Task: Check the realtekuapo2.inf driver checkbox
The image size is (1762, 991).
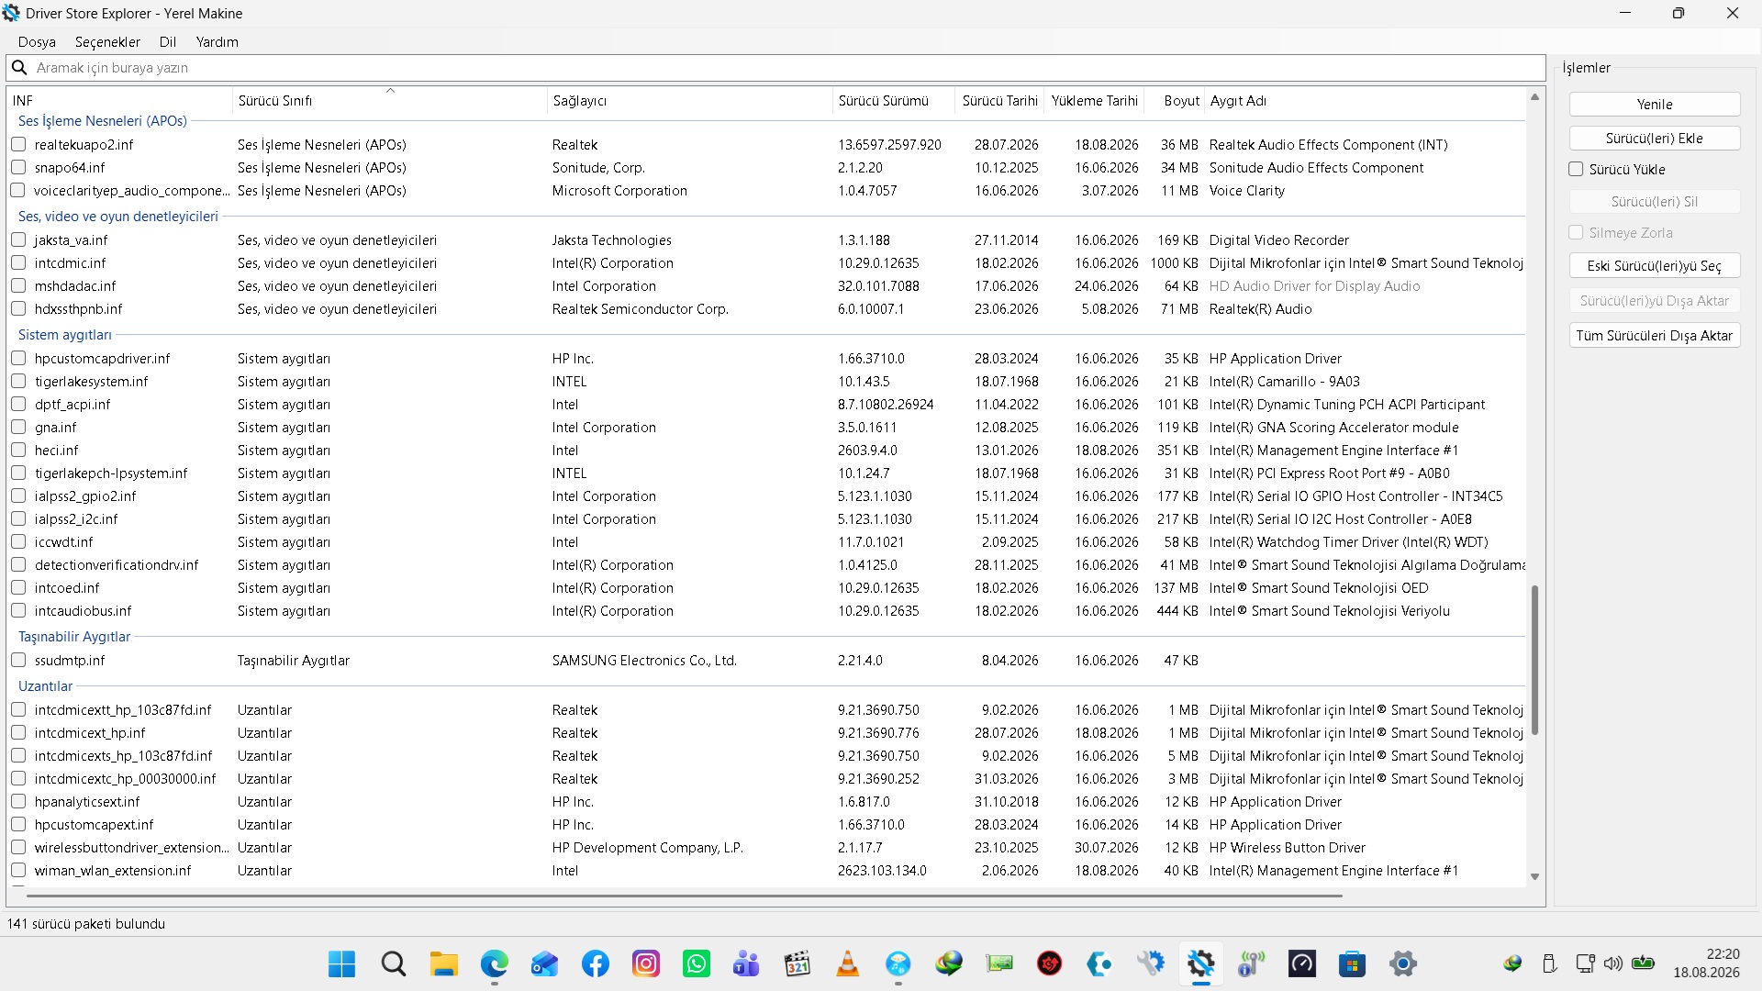Action: point(18,144)
